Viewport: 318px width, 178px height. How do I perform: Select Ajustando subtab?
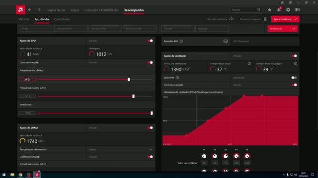pyautogui.click(x=42, y=19)
